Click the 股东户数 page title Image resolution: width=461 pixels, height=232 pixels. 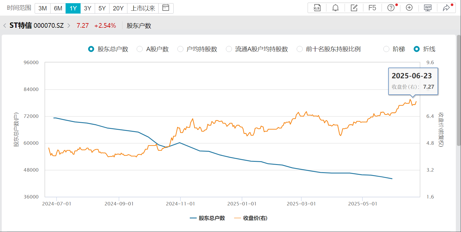139,26
